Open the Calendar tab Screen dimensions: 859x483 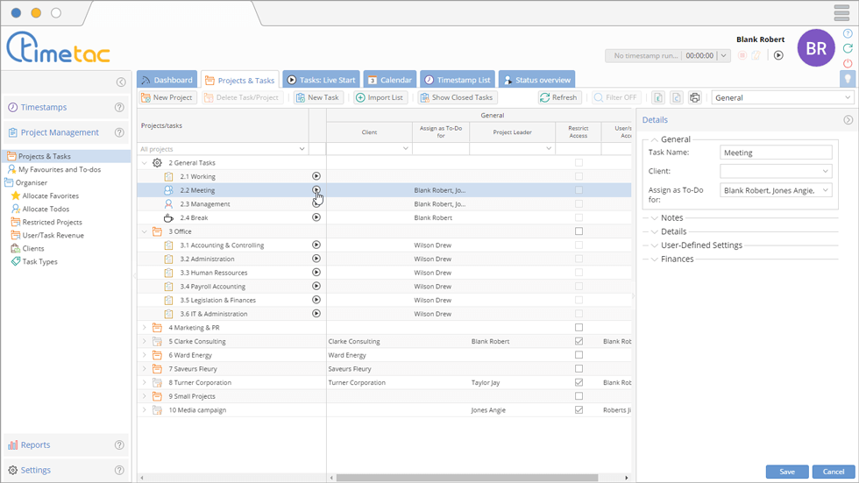click(x=390, y=80)
